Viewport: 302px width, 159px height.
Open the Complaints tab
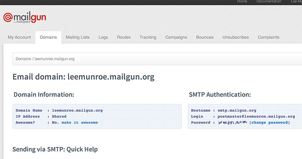268,37
